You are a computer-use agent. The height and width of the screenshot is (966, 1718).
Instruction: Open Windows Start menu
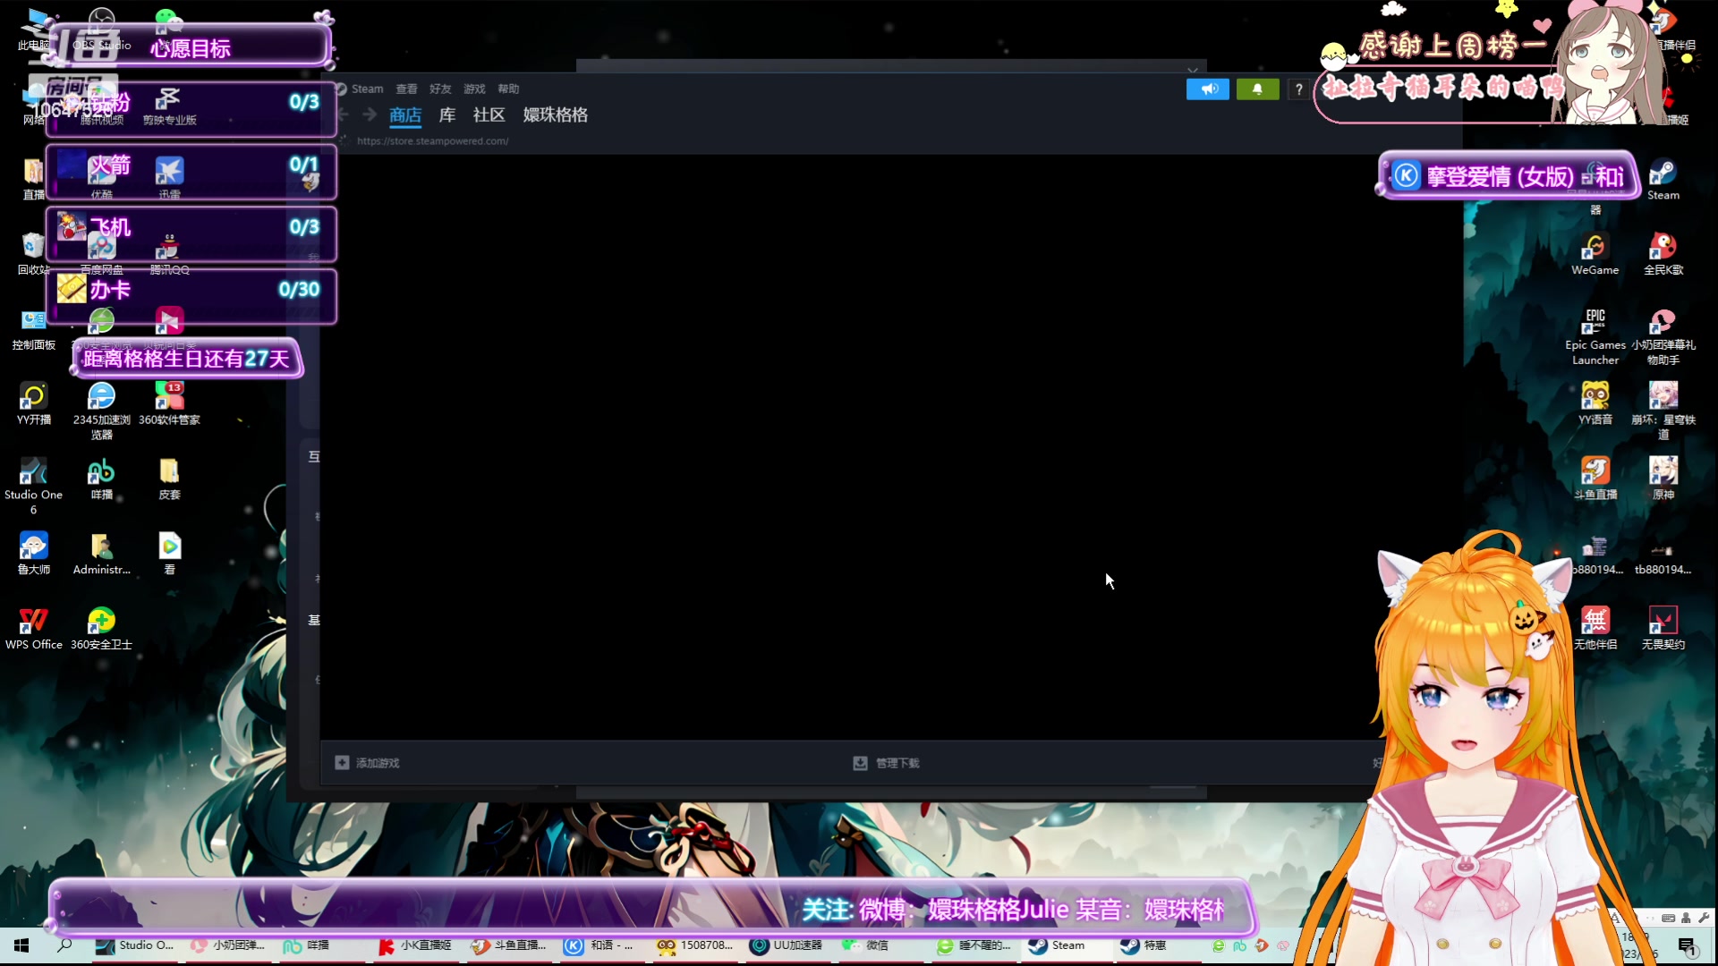(x=21, y=945)
